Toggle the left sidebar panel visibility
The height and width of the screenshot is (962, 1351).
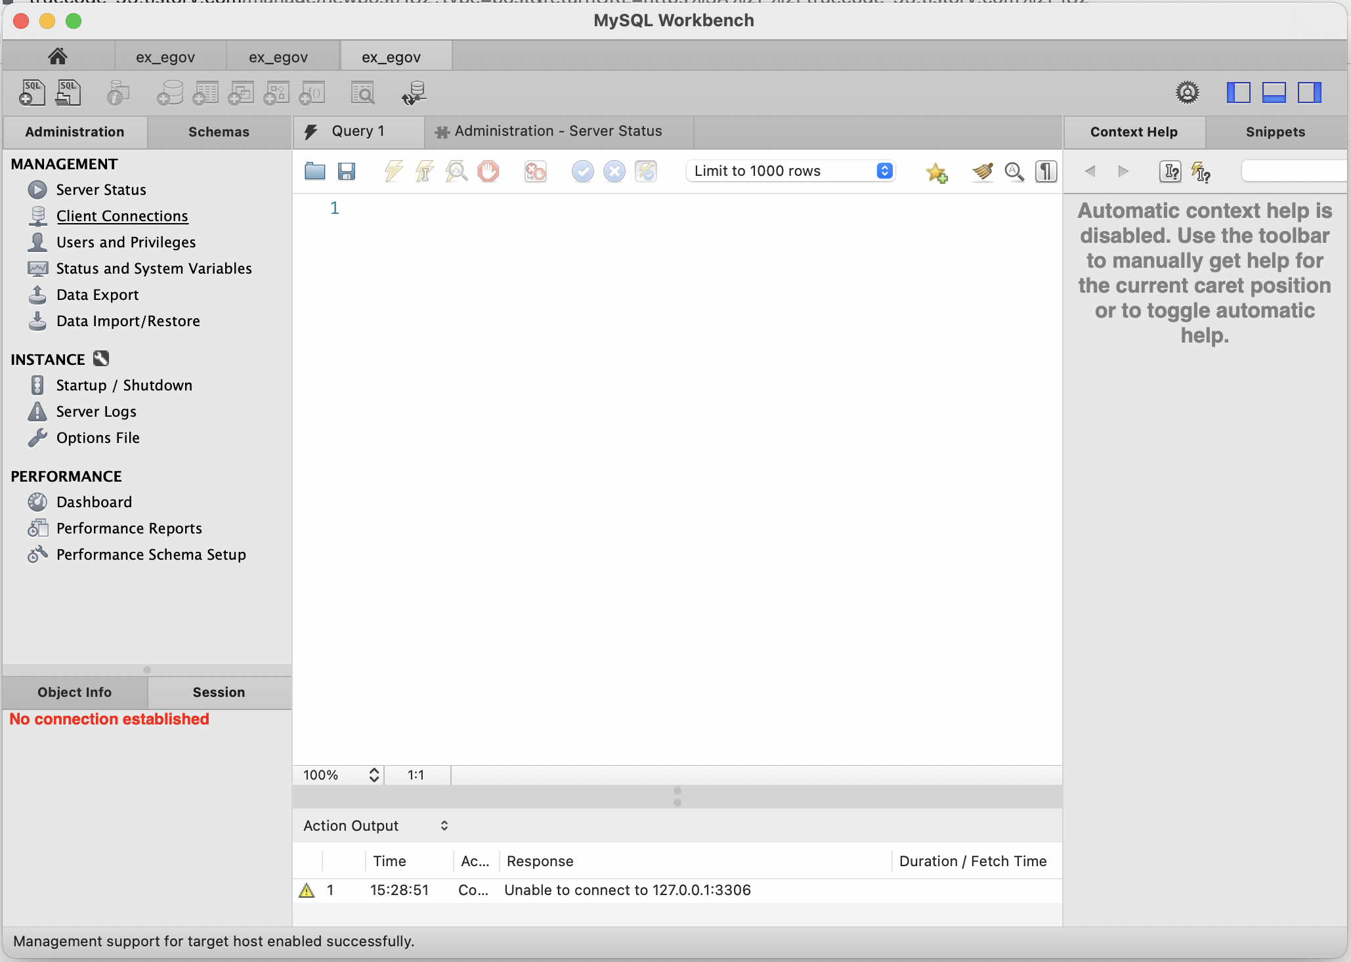point(1238,93)
